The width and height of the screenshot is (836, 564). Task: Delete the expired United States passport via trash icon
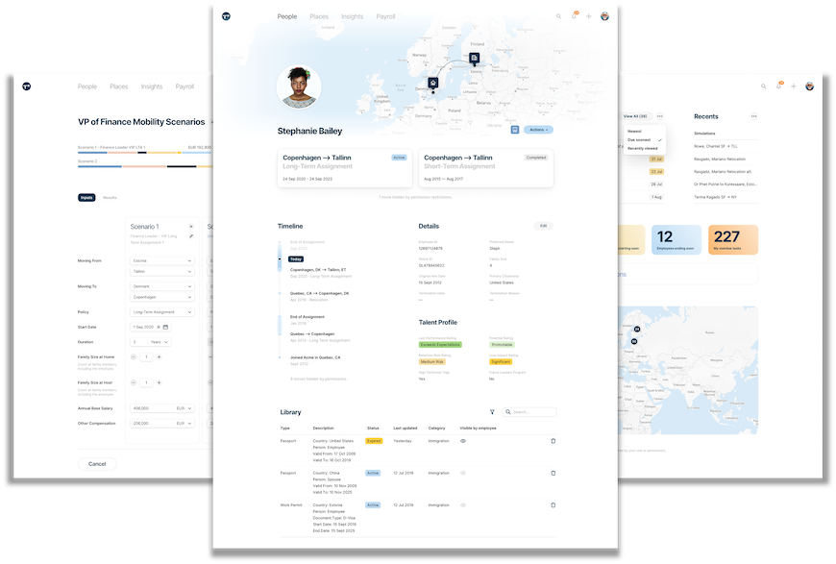click(x=553, y=441)
